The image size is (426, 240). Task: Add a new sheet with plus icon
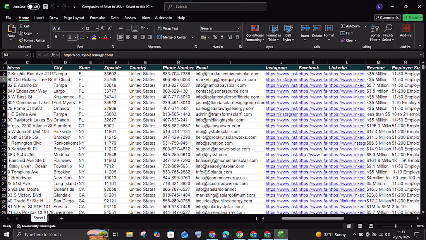pyautogui.click(x=62, y=218)
